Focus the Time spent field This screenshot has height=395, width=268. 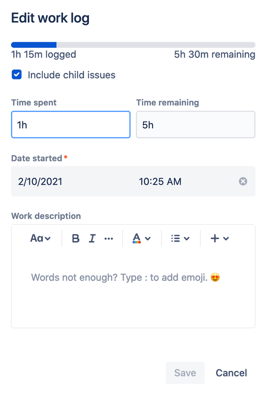(x=71, y=125)
